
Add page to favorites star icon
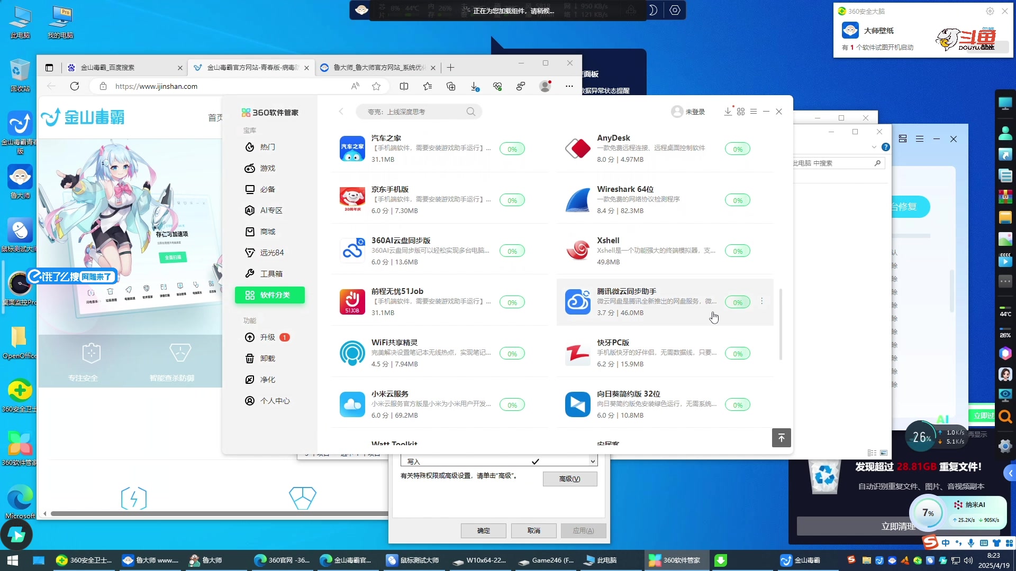[x=376, y=86]
